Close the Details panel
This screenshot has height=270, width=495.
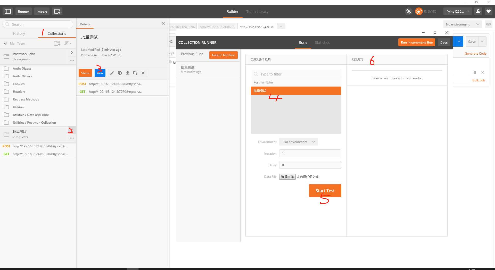(x=163, y=23)
